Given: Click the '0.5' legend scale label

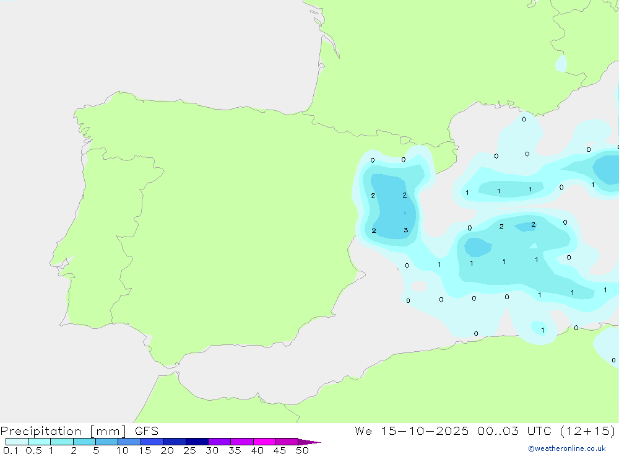Looking at the screenshot, I should coord(33,450).
